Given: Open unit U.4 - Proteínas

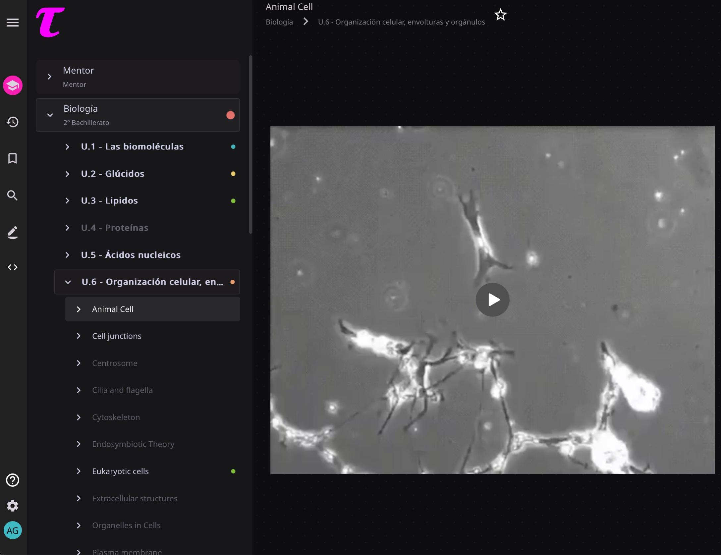Looking at the screenshot, I should [115, 228].
